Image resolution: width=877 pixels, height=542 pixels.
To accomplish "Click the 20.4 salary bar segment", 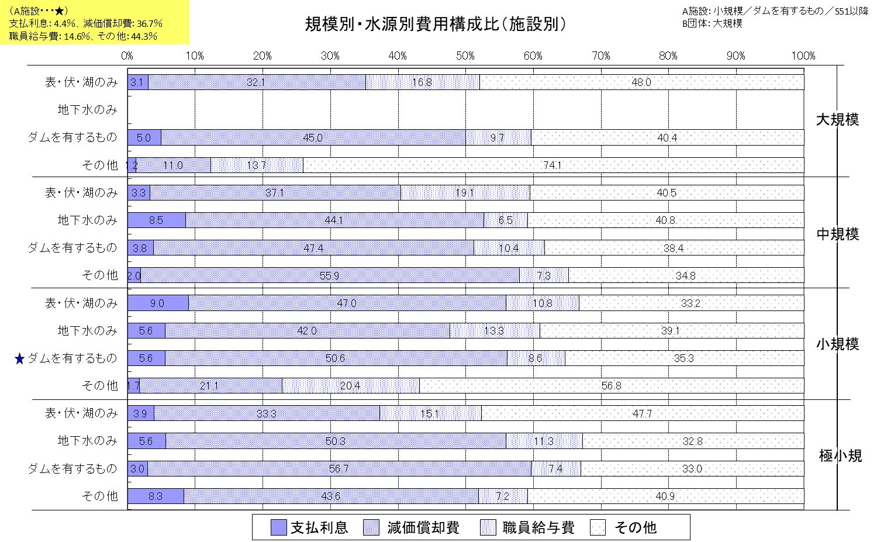I will 350,386.
